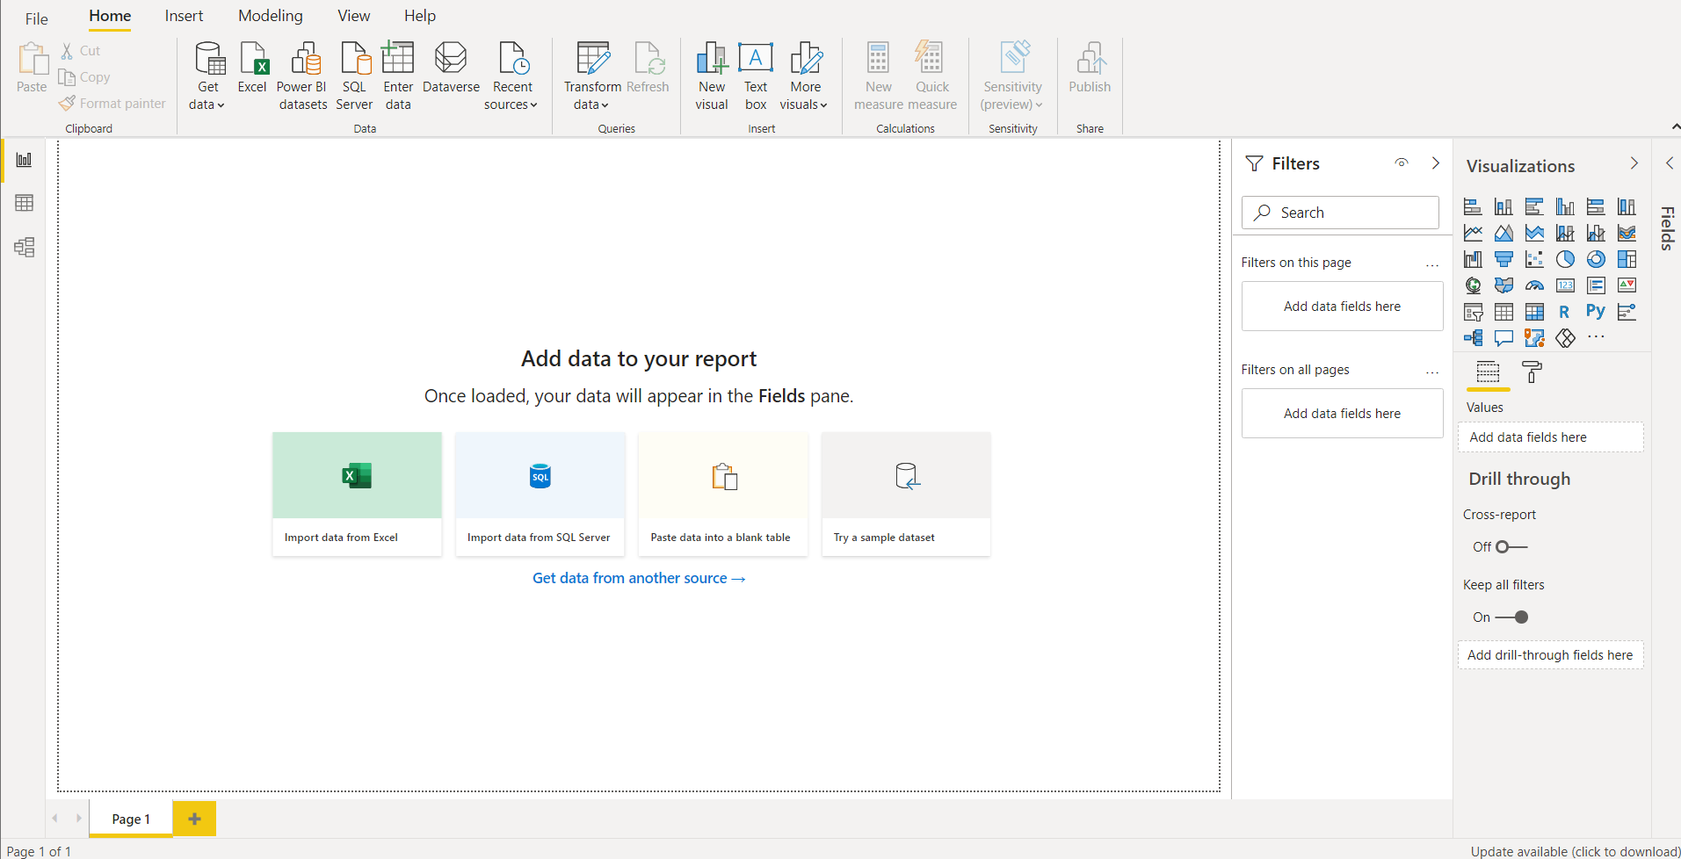Select the clustered bar chart visual
The height and width of the screenshot is (859, 1681).
click(1534, 207)
